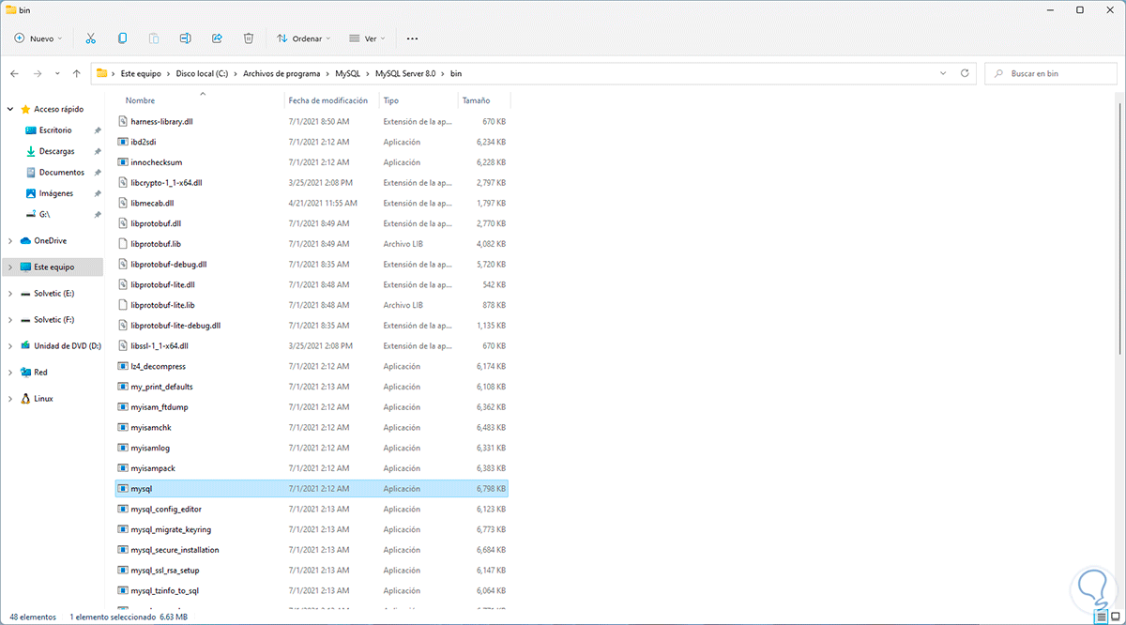Select libprotobuf-lite-debug.dll file
Screen dimensions: 1126x625
click(x=311, y=326)
